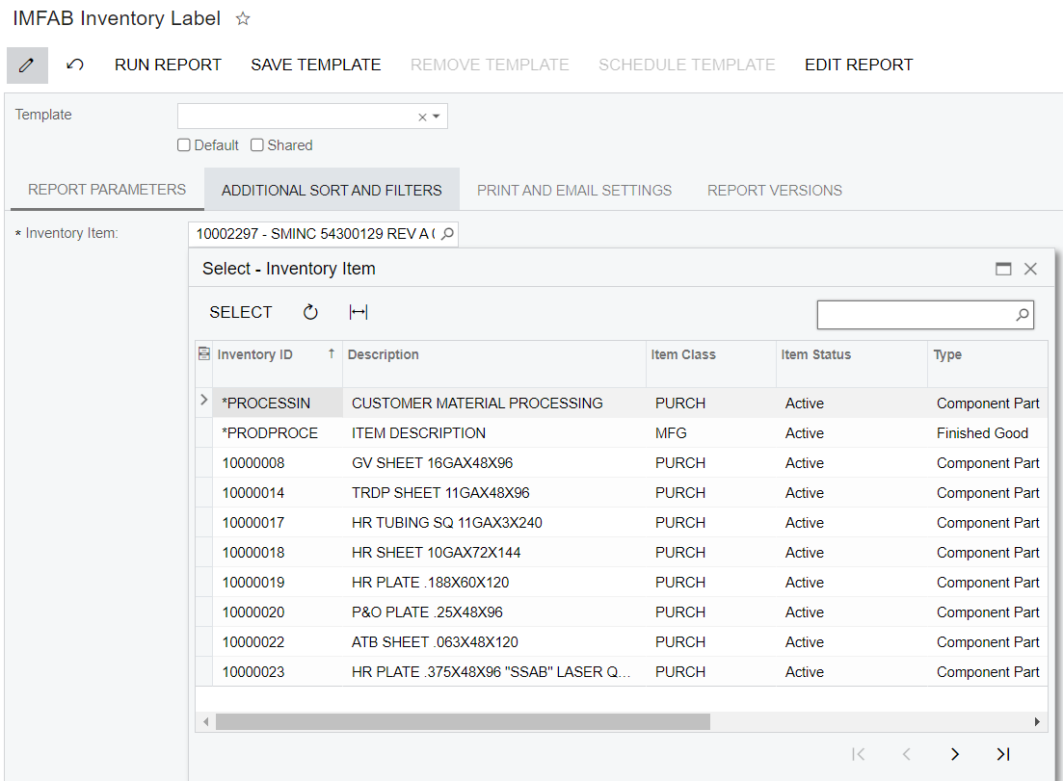The image size is (1063, 781).
Task: Click the horizontal scrollbar right arrow
Action: 1037,722
